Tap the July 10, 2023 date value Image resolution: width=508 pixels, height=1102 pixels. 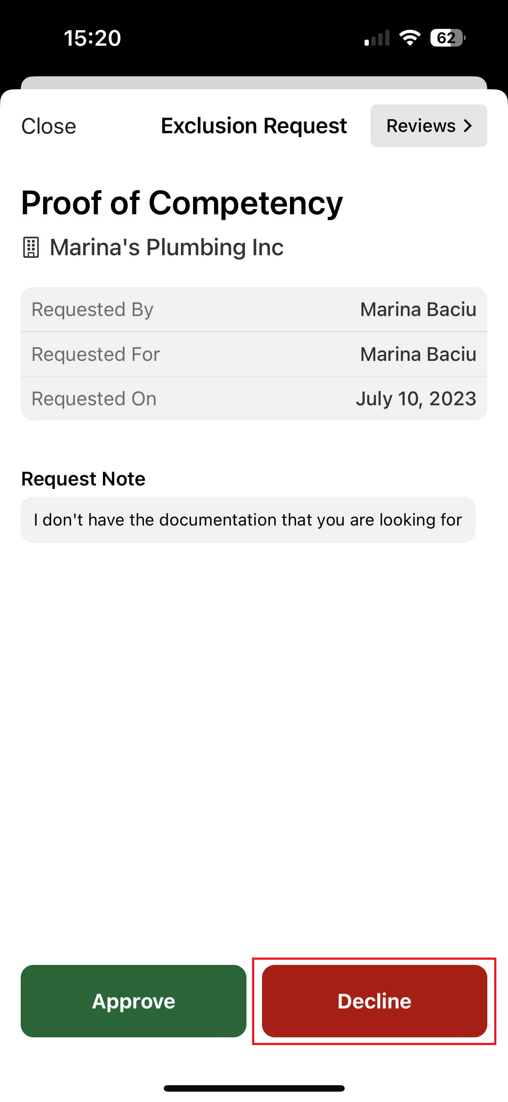coord(416,399)
